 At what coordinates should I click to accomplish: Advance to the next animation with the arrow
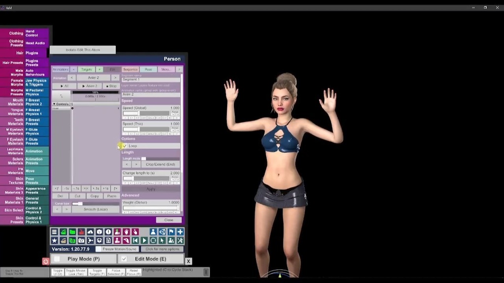(115, 77)
